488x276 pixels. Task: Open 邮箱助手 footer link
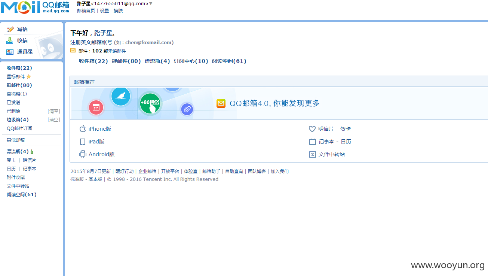tap(211, 172)
